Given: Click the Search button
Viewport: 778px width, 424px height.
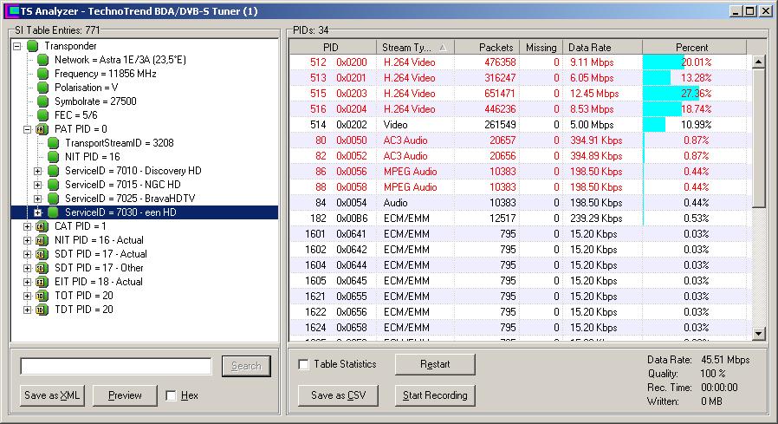Looking at the screenshot, I should click(246, 366).
